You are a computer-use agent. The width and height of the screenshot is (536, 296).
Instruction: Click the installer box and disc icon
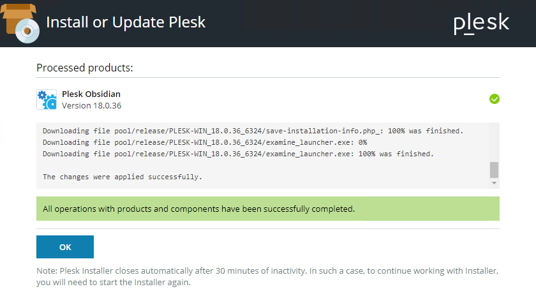click(x=20, y=22)
